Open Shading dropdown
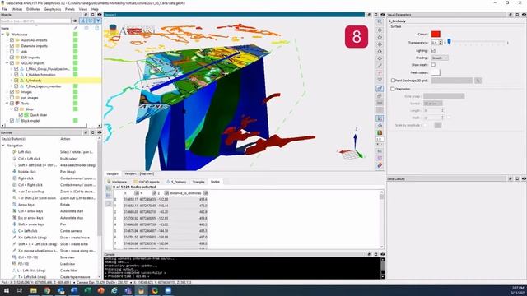The width and height of the screenshot is (527, 296). point(439,58)
